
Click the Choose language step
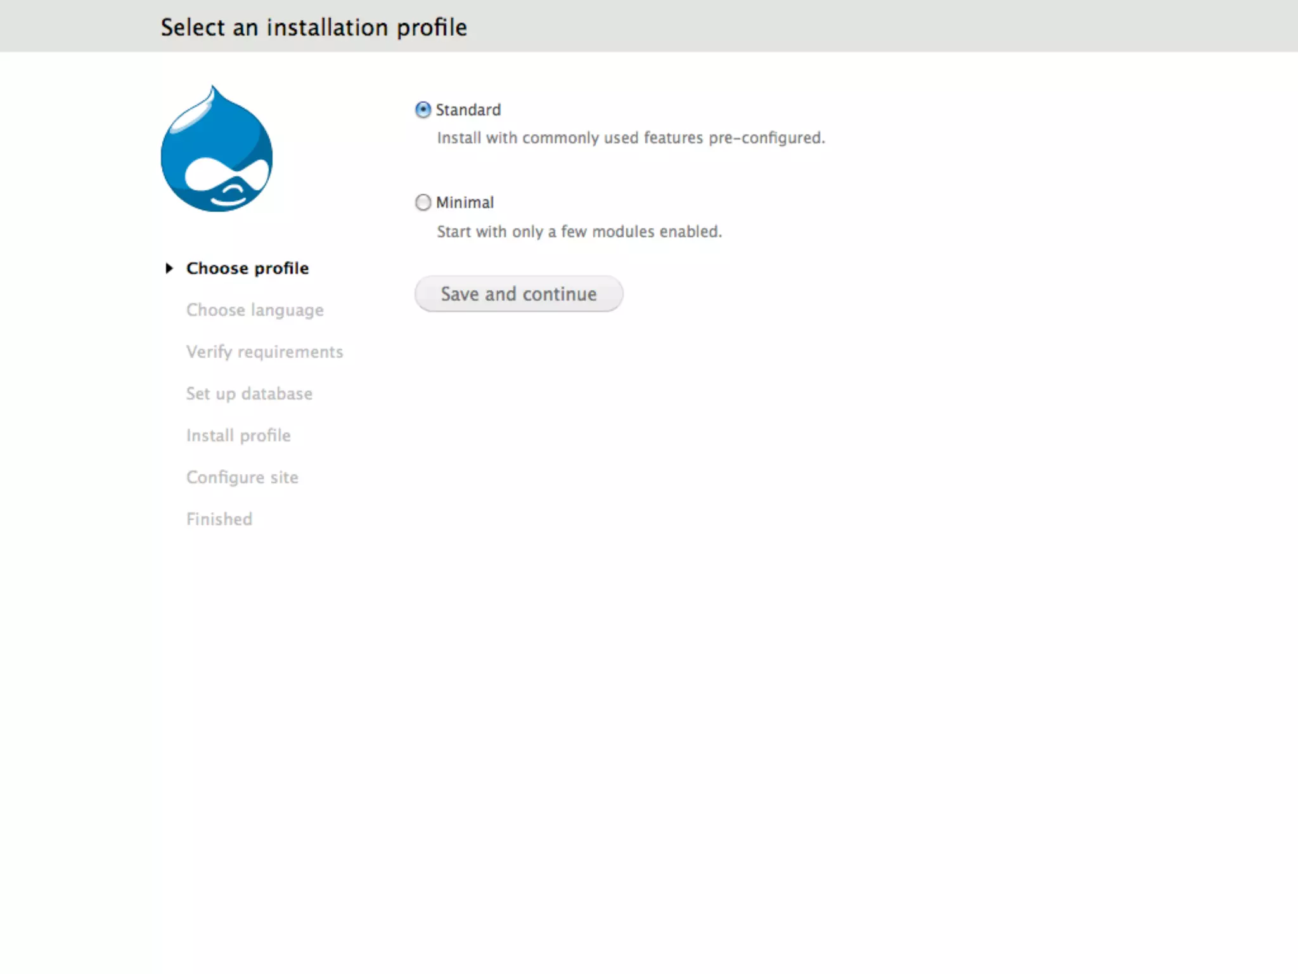tap(255, 310)
